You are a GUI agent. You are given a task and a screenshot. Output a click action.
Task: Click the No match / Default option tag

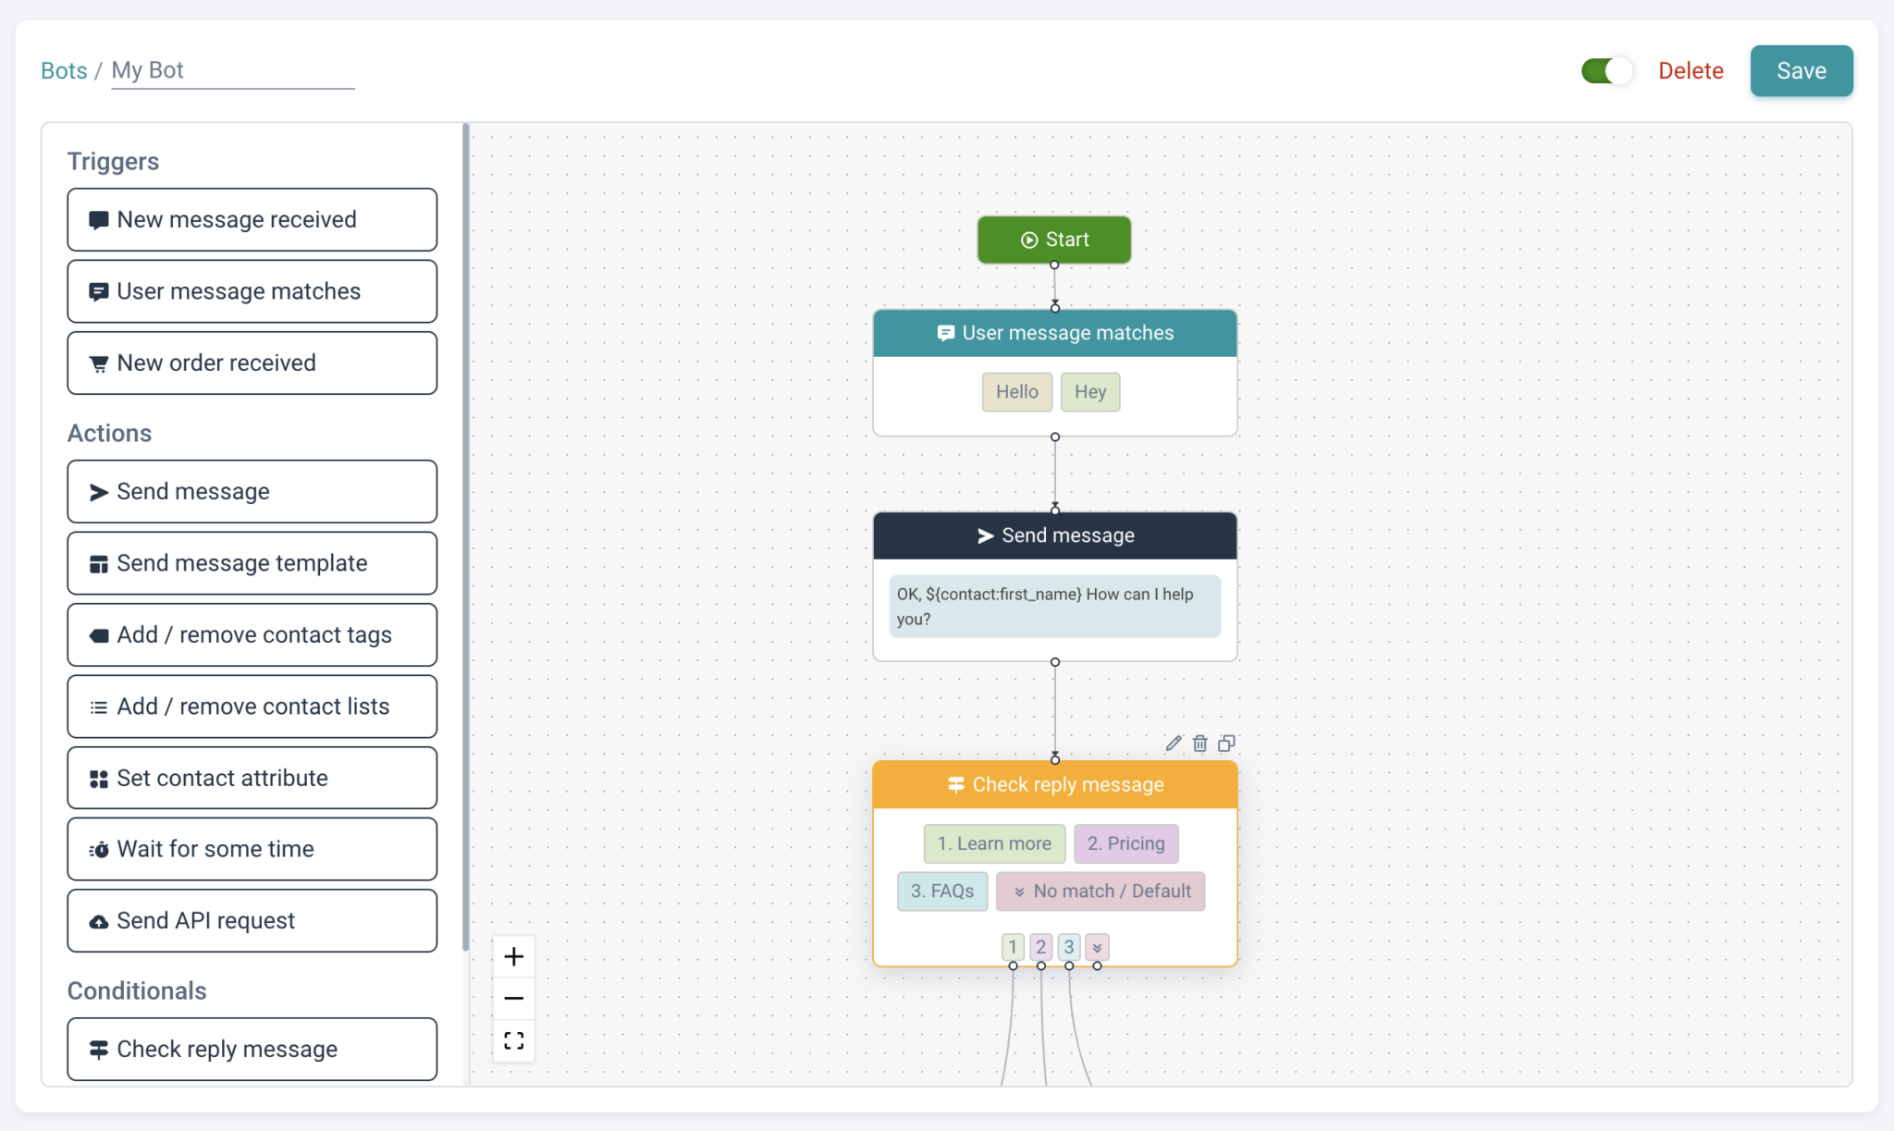[1101, 891]
